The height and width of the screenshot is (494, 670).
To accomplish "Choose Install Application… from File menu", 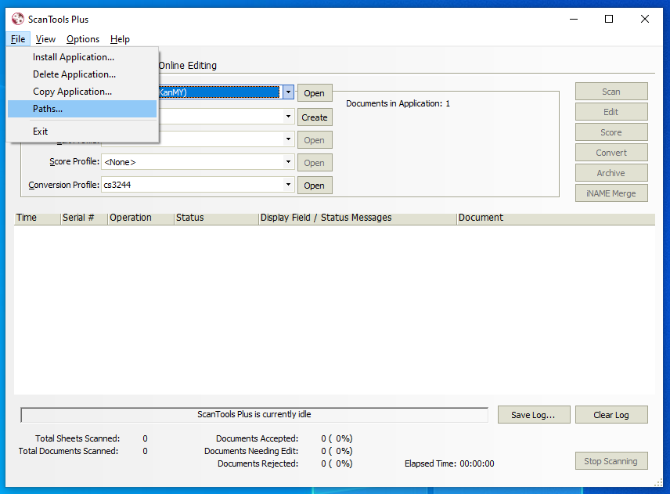I will point(82,57).
